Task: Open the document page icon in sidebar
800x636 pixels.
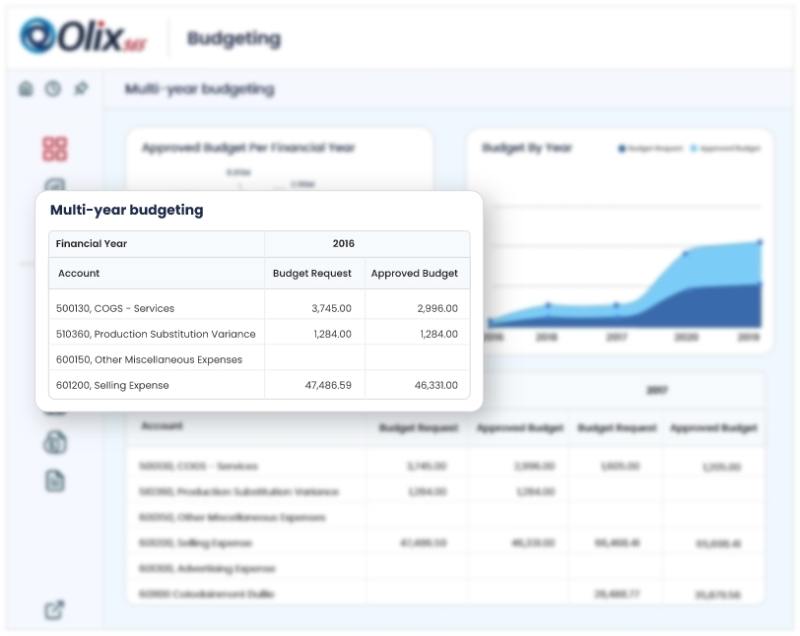Action: point(54,480)
